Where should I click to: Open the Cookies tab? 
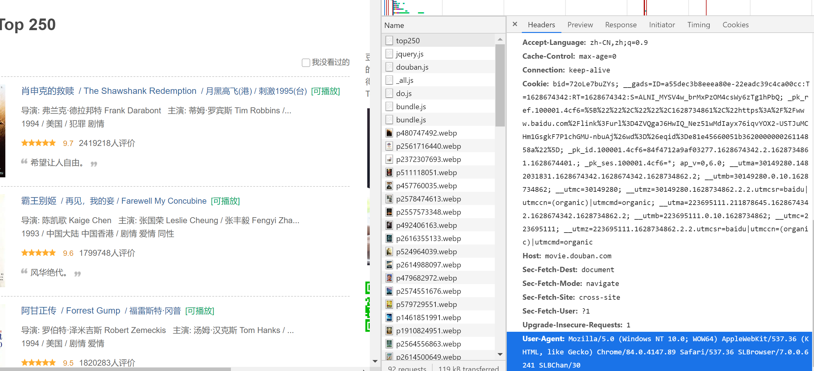(735, 24)
